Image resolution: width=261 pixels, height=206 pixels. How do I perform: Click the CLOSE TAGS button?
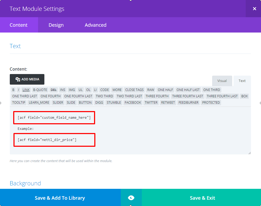pyautogui.click(x=134, y=90)
